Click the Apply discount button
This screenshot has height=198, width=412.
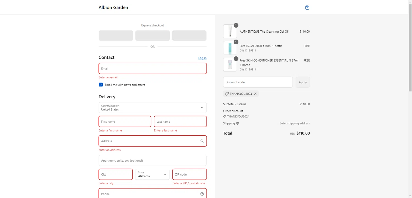point(303,82)
